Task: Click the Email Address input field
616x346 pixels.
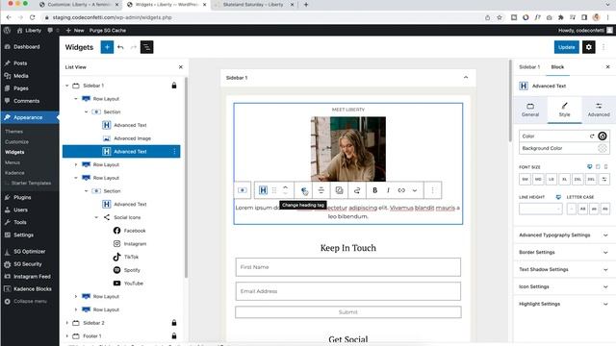Action: click(348, 291)
